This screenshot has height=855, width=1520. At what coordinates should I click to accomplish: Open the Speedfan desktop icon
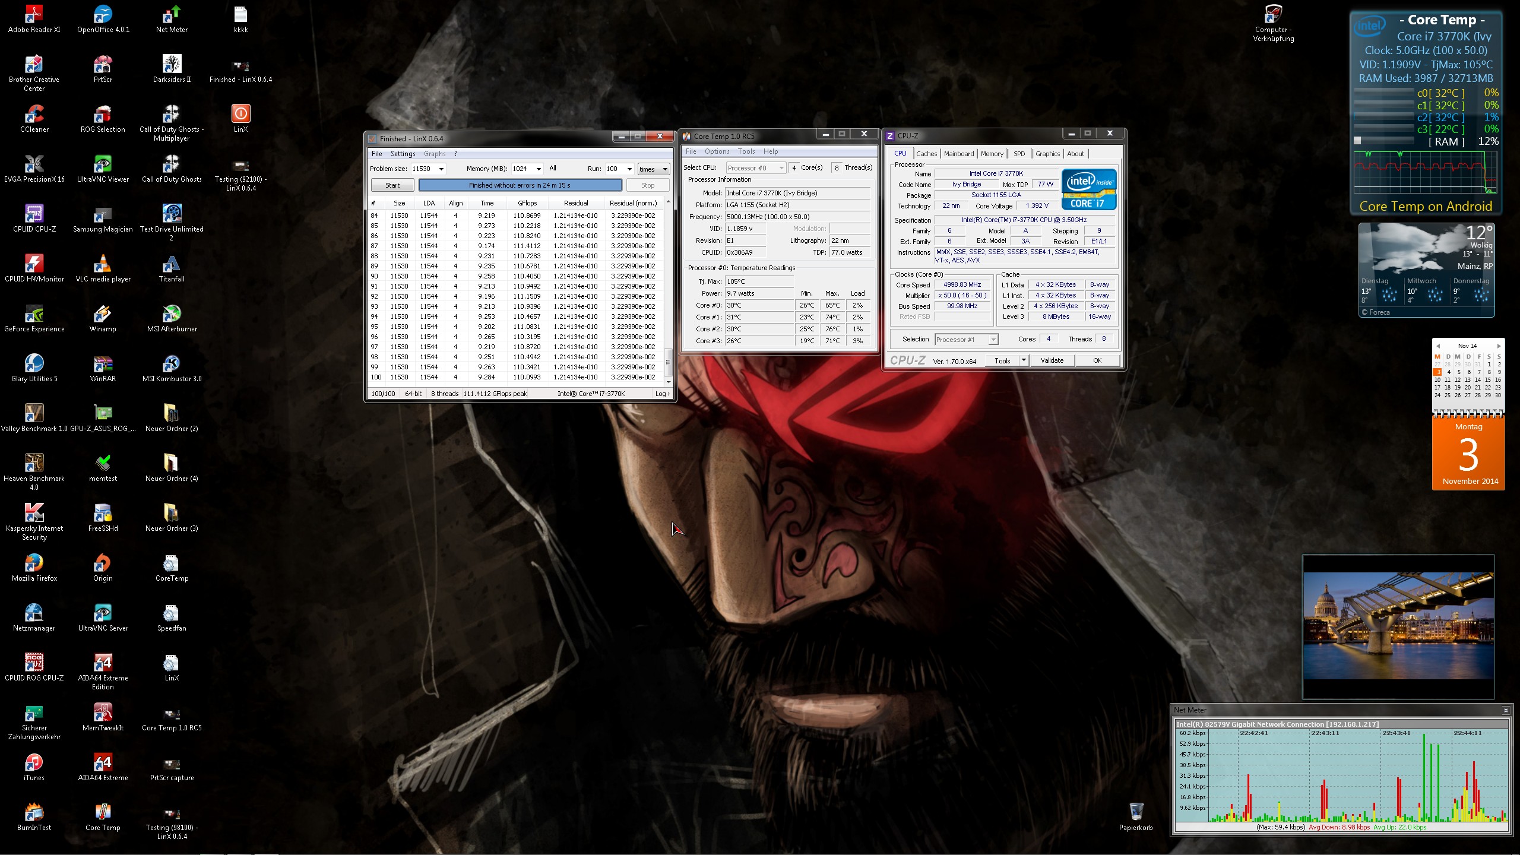pyautogui.click(x=172, y=617)
